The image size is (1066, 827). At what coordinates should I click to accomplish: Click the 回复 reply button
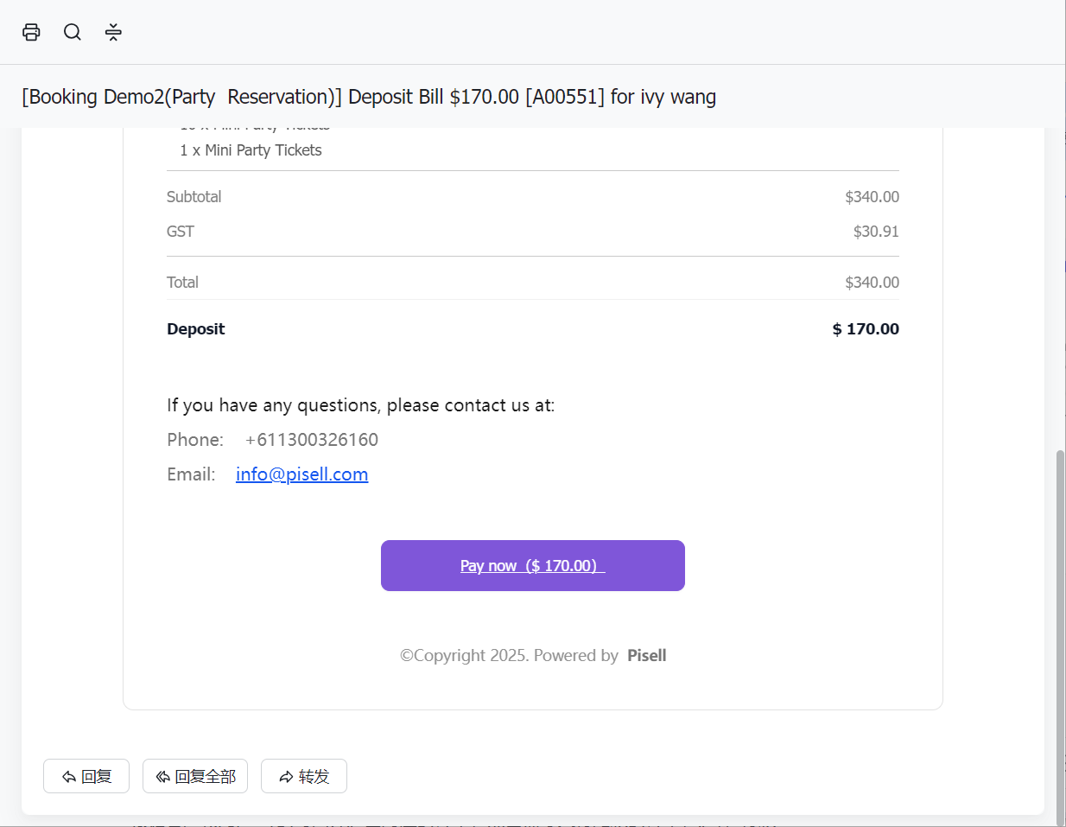click(x=86, y=776)
